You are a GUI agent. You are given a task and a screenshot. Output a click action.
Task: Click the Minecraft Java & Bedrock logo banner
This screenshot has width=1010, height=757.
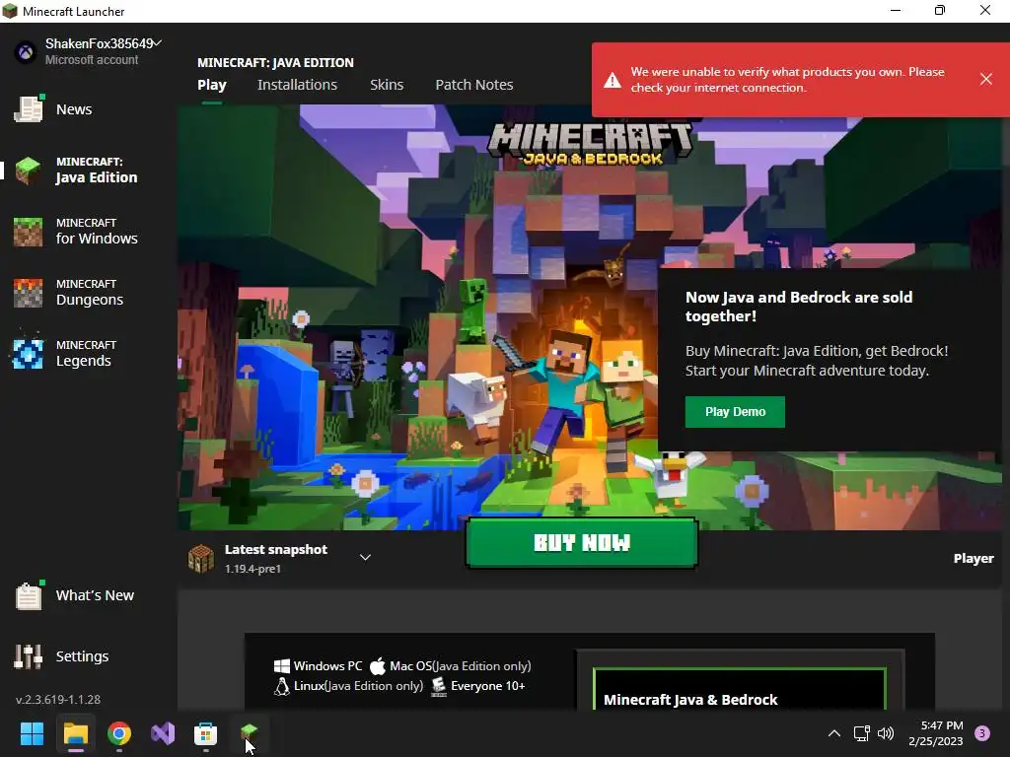(591, 144)
